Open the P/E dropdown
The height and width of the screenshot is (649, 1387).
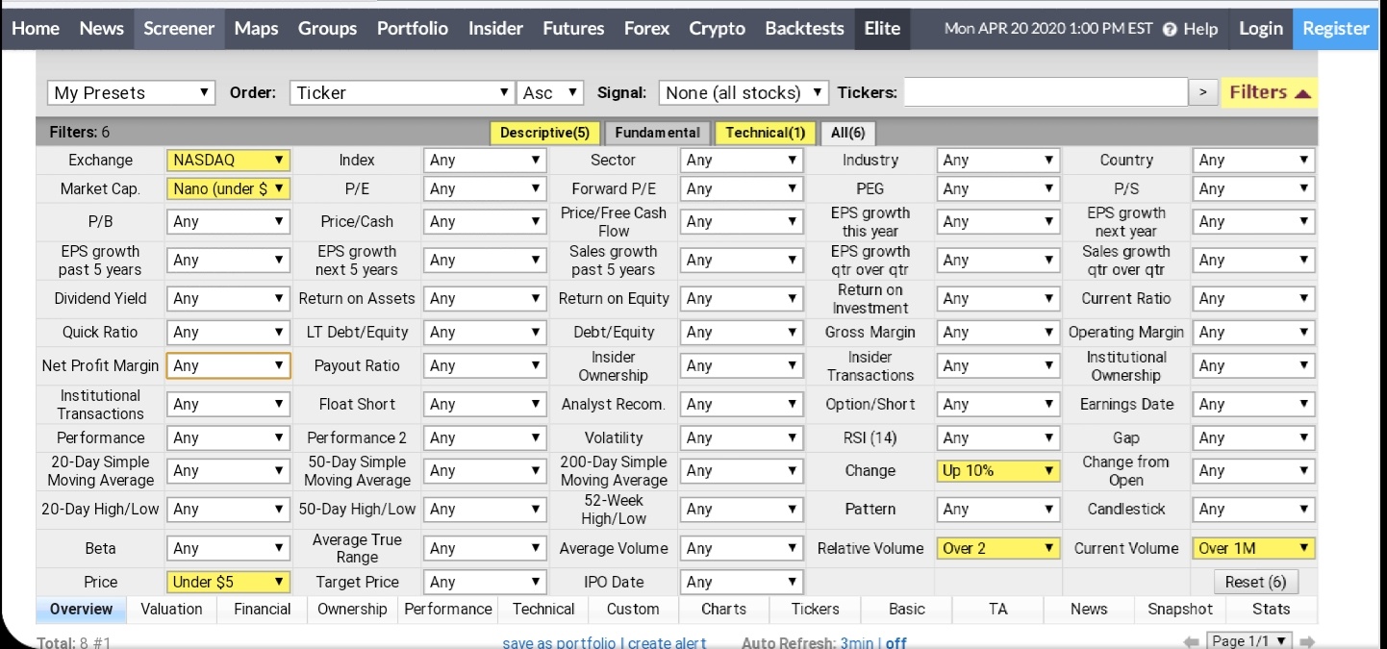click(485, 188)
